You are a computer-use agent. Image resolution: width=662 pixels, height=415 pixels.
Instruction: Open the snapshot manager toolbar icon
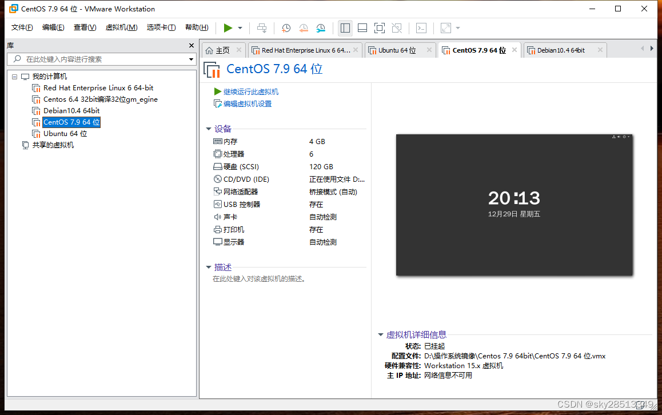321,28
